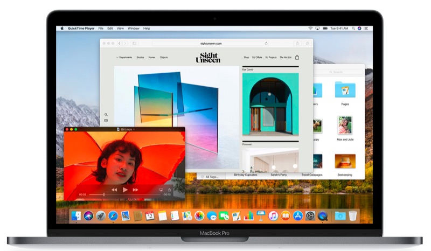431x251 pixels.
Task: Open the shopping bag icon on Sight Unseen
Action: (297, 57)
